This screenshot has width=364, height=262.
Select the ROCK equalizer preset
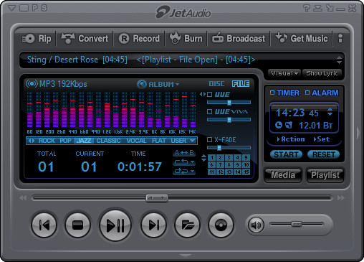(47, 141)
